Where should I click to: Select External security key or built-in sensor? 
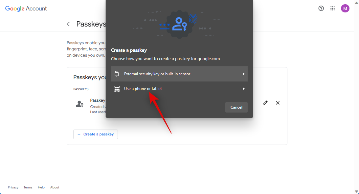(179, 74)
